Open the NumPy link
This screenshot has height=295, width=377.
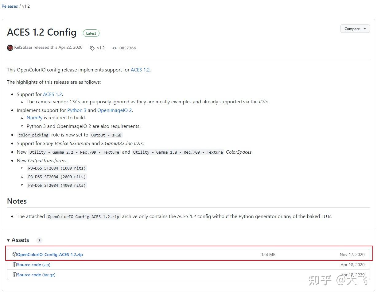(x=34, y=117)
